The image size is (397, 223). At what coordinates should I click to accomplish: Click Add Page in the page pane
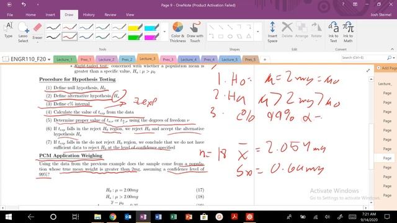tap(386, 68)
